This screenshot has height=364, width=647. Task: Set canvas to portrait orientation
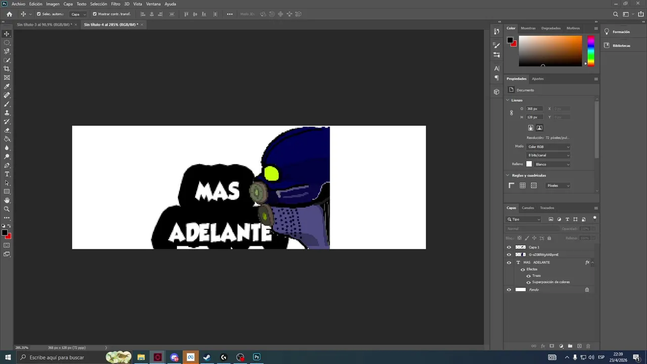tap(531, 128)
